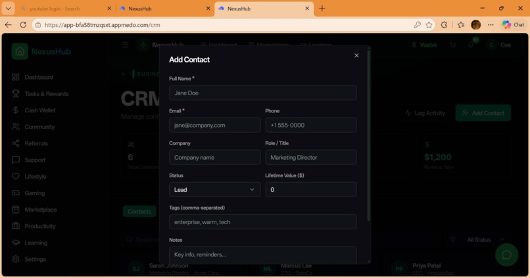
Task: Click the Marcus Lee contact name
Action: pos(296,266)
